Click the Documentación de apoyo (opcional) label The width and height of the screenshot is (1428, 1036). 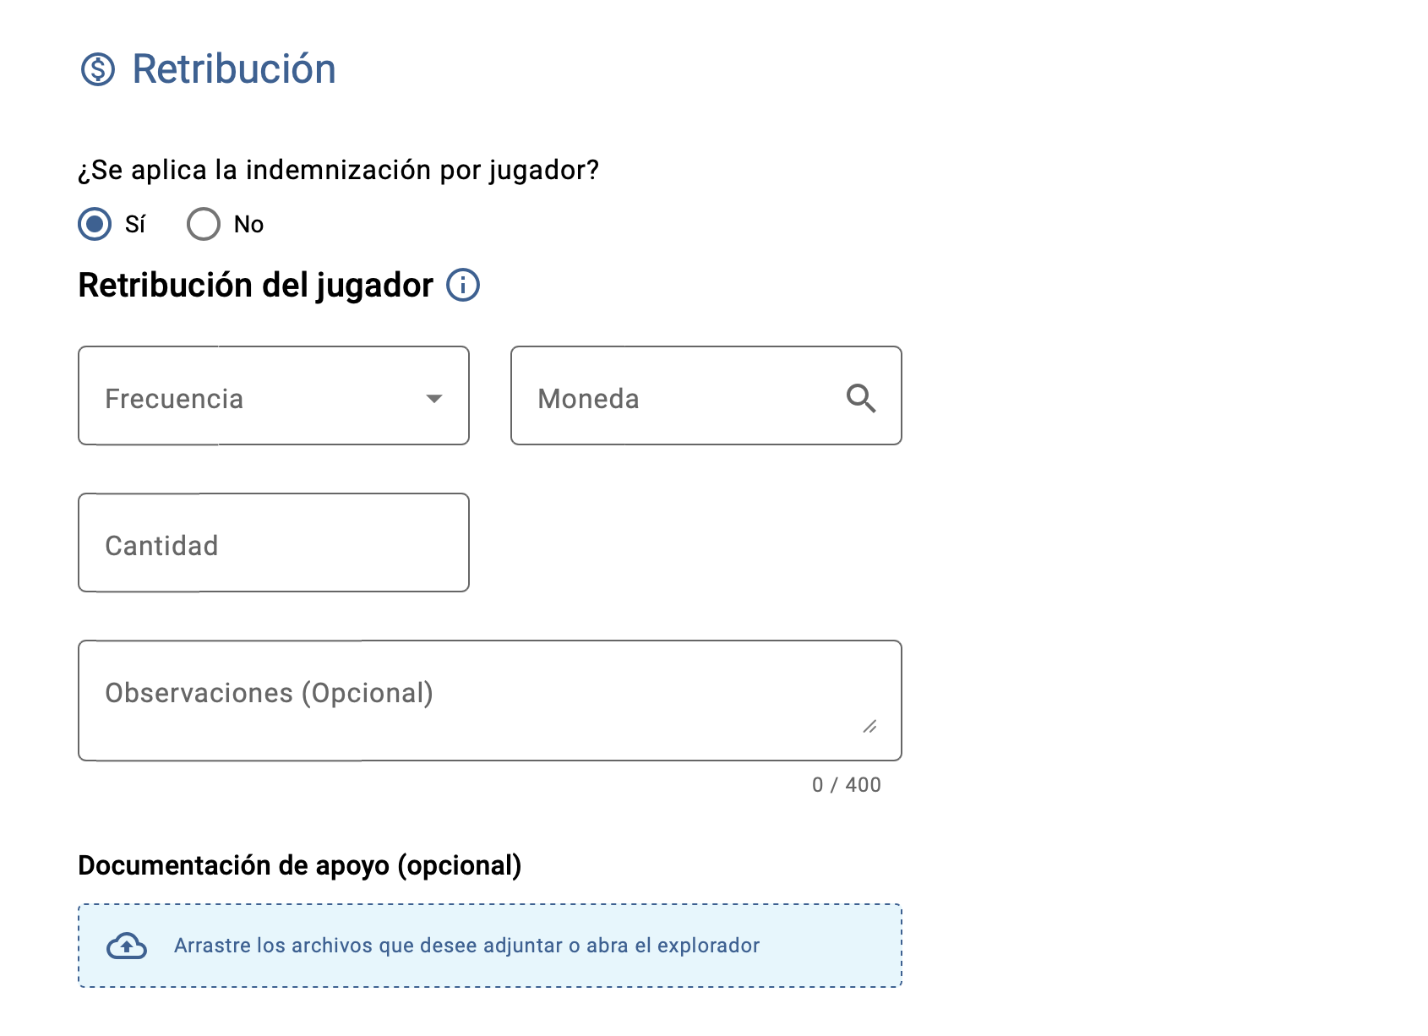tap(300, 865)
